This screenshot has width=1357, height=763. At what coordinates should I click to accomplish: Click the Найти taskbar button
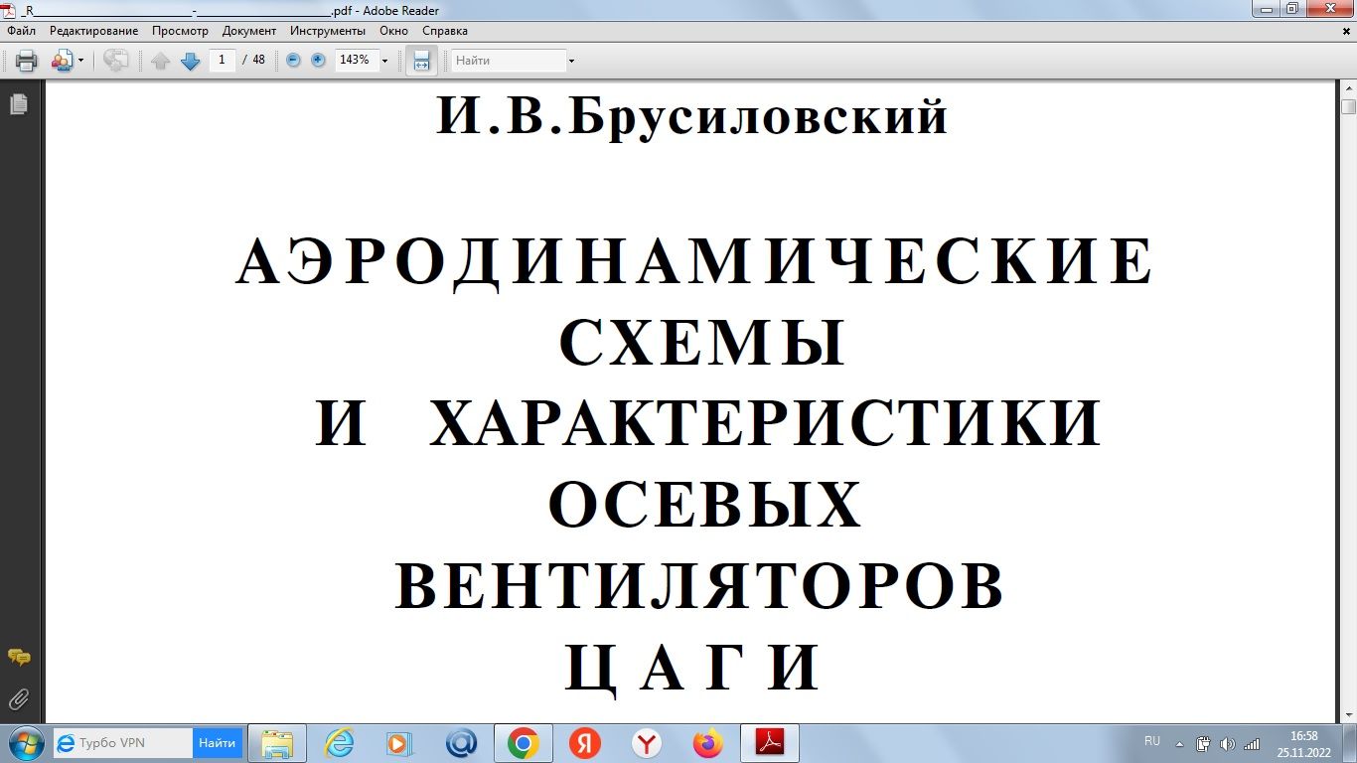pyautogui.click(x=217, y=742)
